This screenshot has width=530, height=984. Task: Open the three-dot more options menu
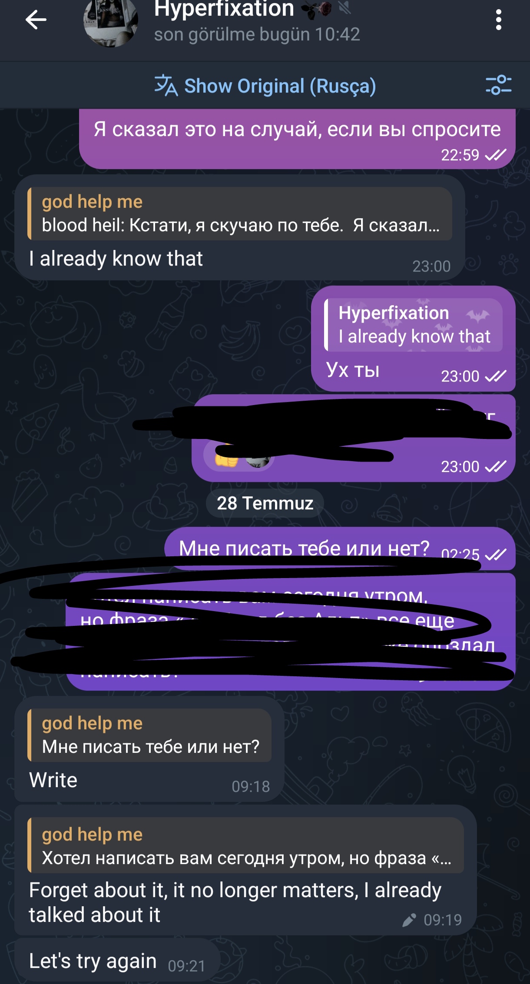pyautogui.click(x=498, y=20)
